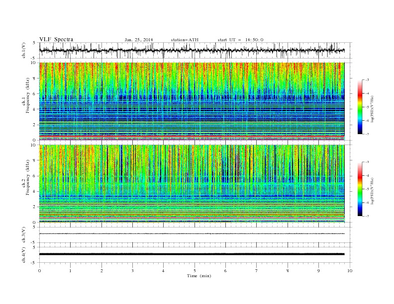Select the "start UT = 14:50:0" header text
Viewport: 394px width, 304px height.
[x=240, y=40]
